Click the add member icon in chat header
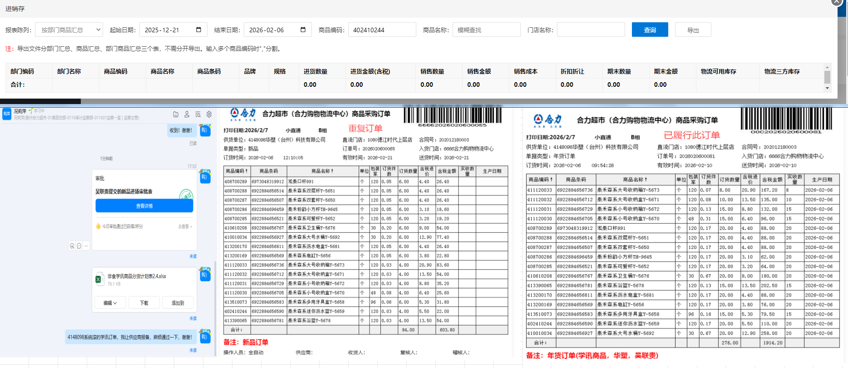This screenshot has height=368, width=848. click(187, 114)
